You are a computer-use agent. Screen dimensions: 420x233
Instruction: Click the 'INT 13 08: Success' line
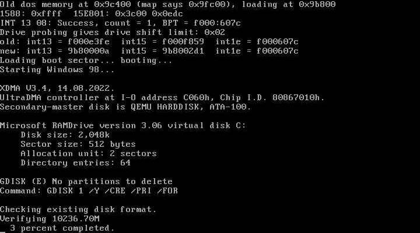pyautogui.click(x=120, y=23)
